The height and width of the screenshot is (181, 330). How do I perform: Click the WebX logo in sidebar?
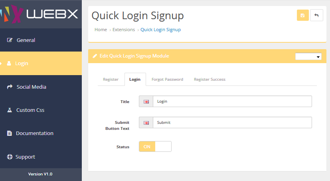pyautogui.click(x=41, y=14)
